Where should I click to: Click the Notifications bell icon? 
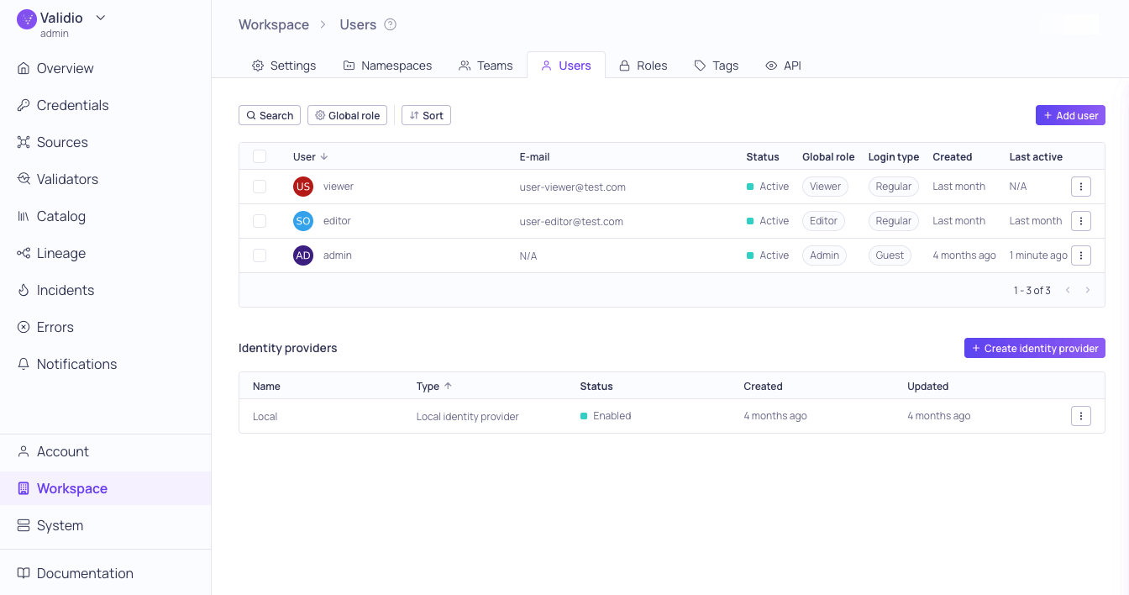tap(24, 364)
